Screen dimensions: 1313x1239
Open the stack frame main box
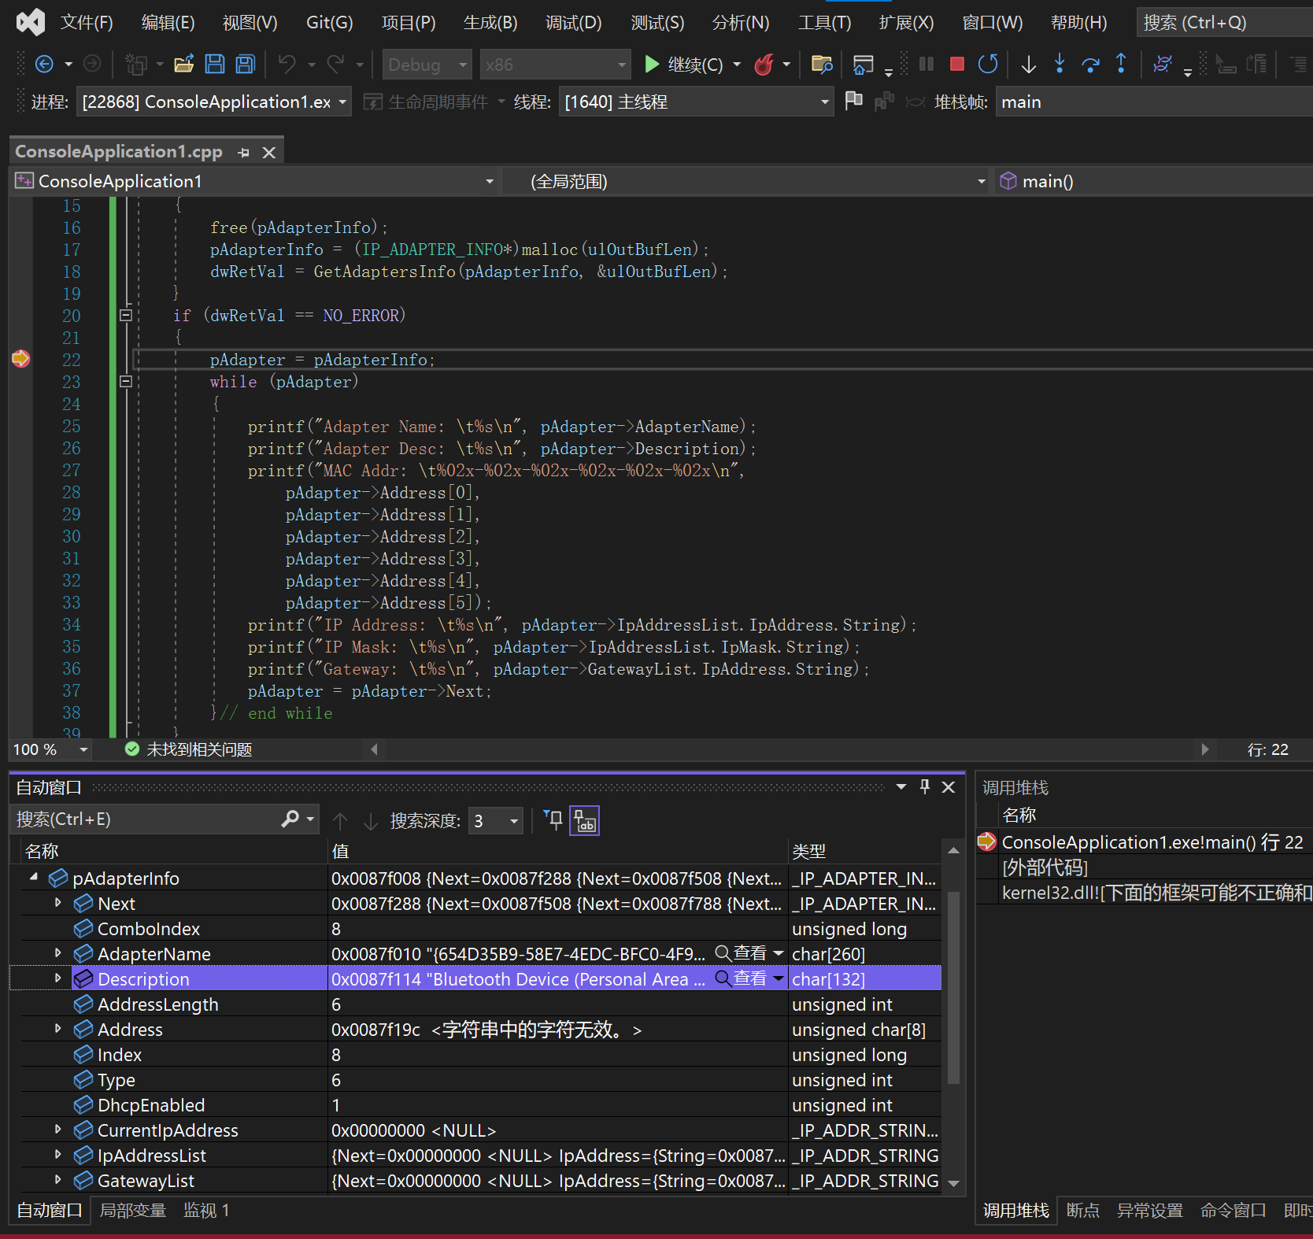point(1154,102)
